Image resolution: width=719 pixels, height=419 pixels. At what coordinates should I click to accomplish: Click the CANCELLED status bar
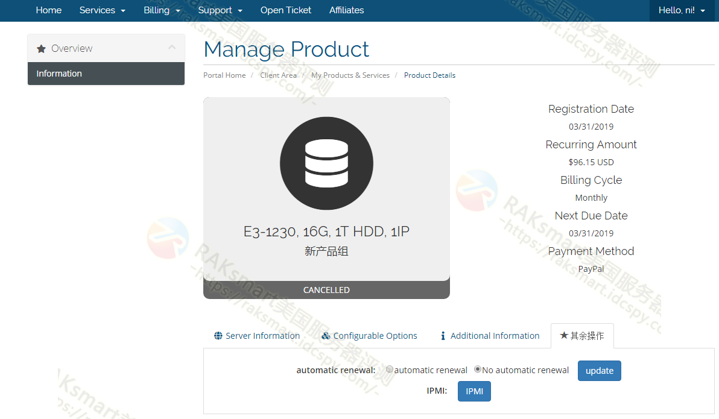[326, 290]
